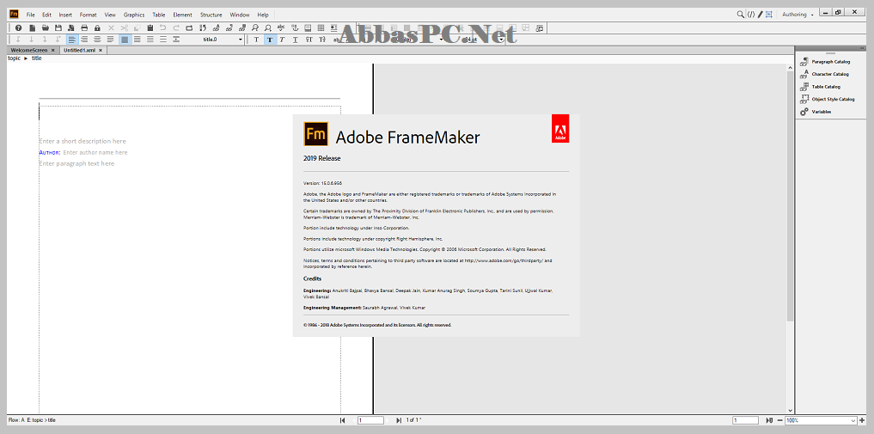
Task: Click the scissors Cut icon
Action: coord(125,28)
